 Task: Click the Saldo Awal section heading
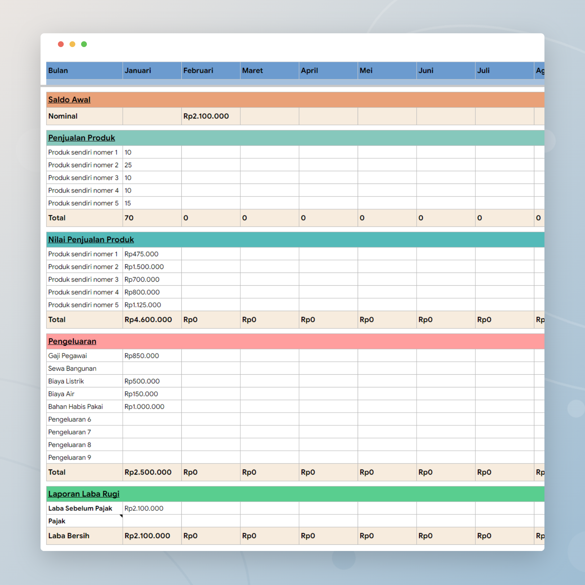69,100
